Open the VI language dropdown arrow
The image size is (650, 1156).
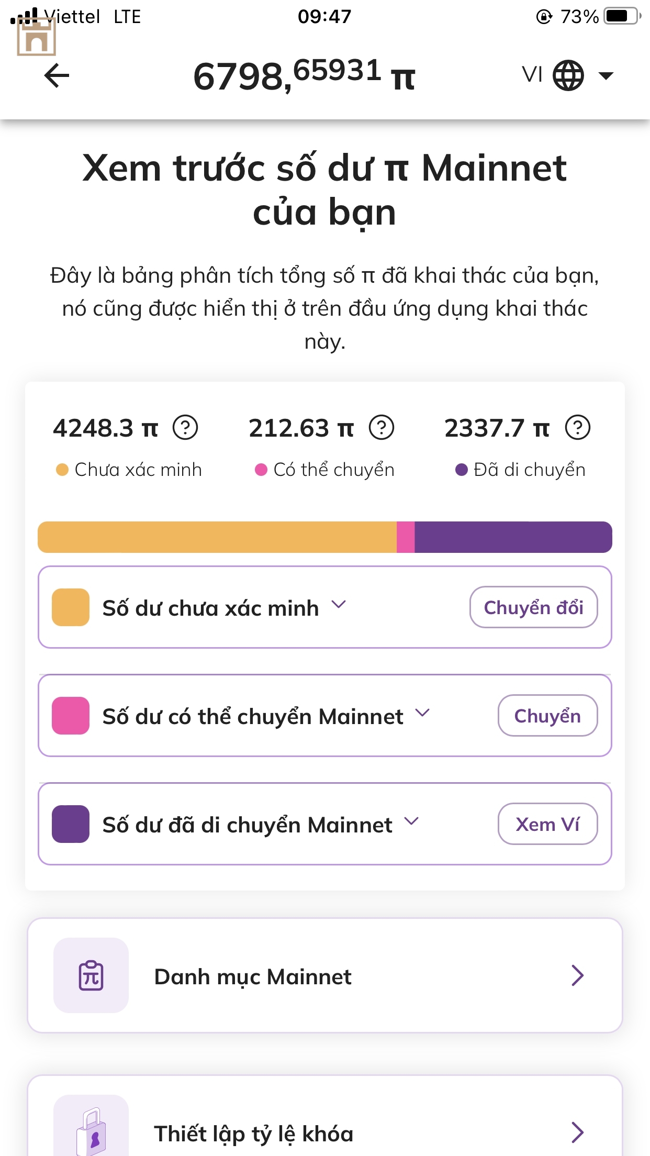(606, 76)
